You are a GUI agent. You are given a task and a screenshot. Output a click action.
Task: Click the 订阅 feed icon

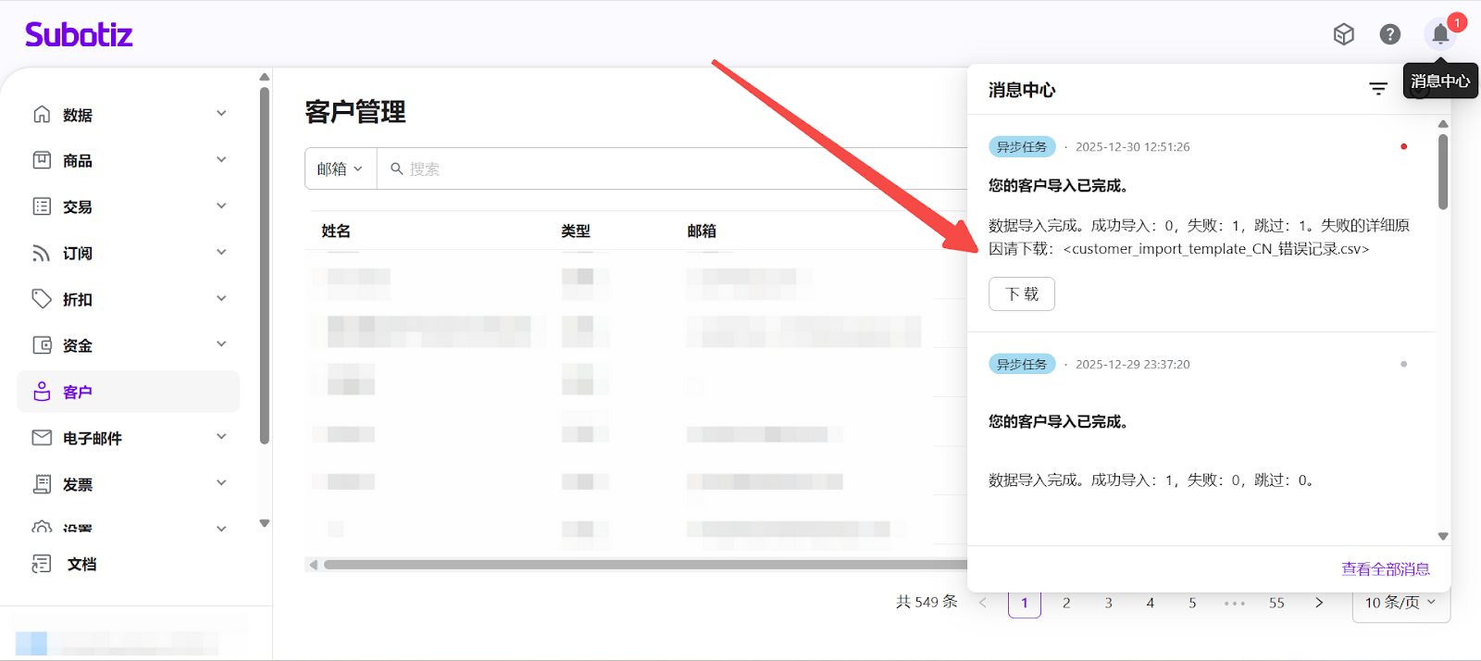point(42,253)
